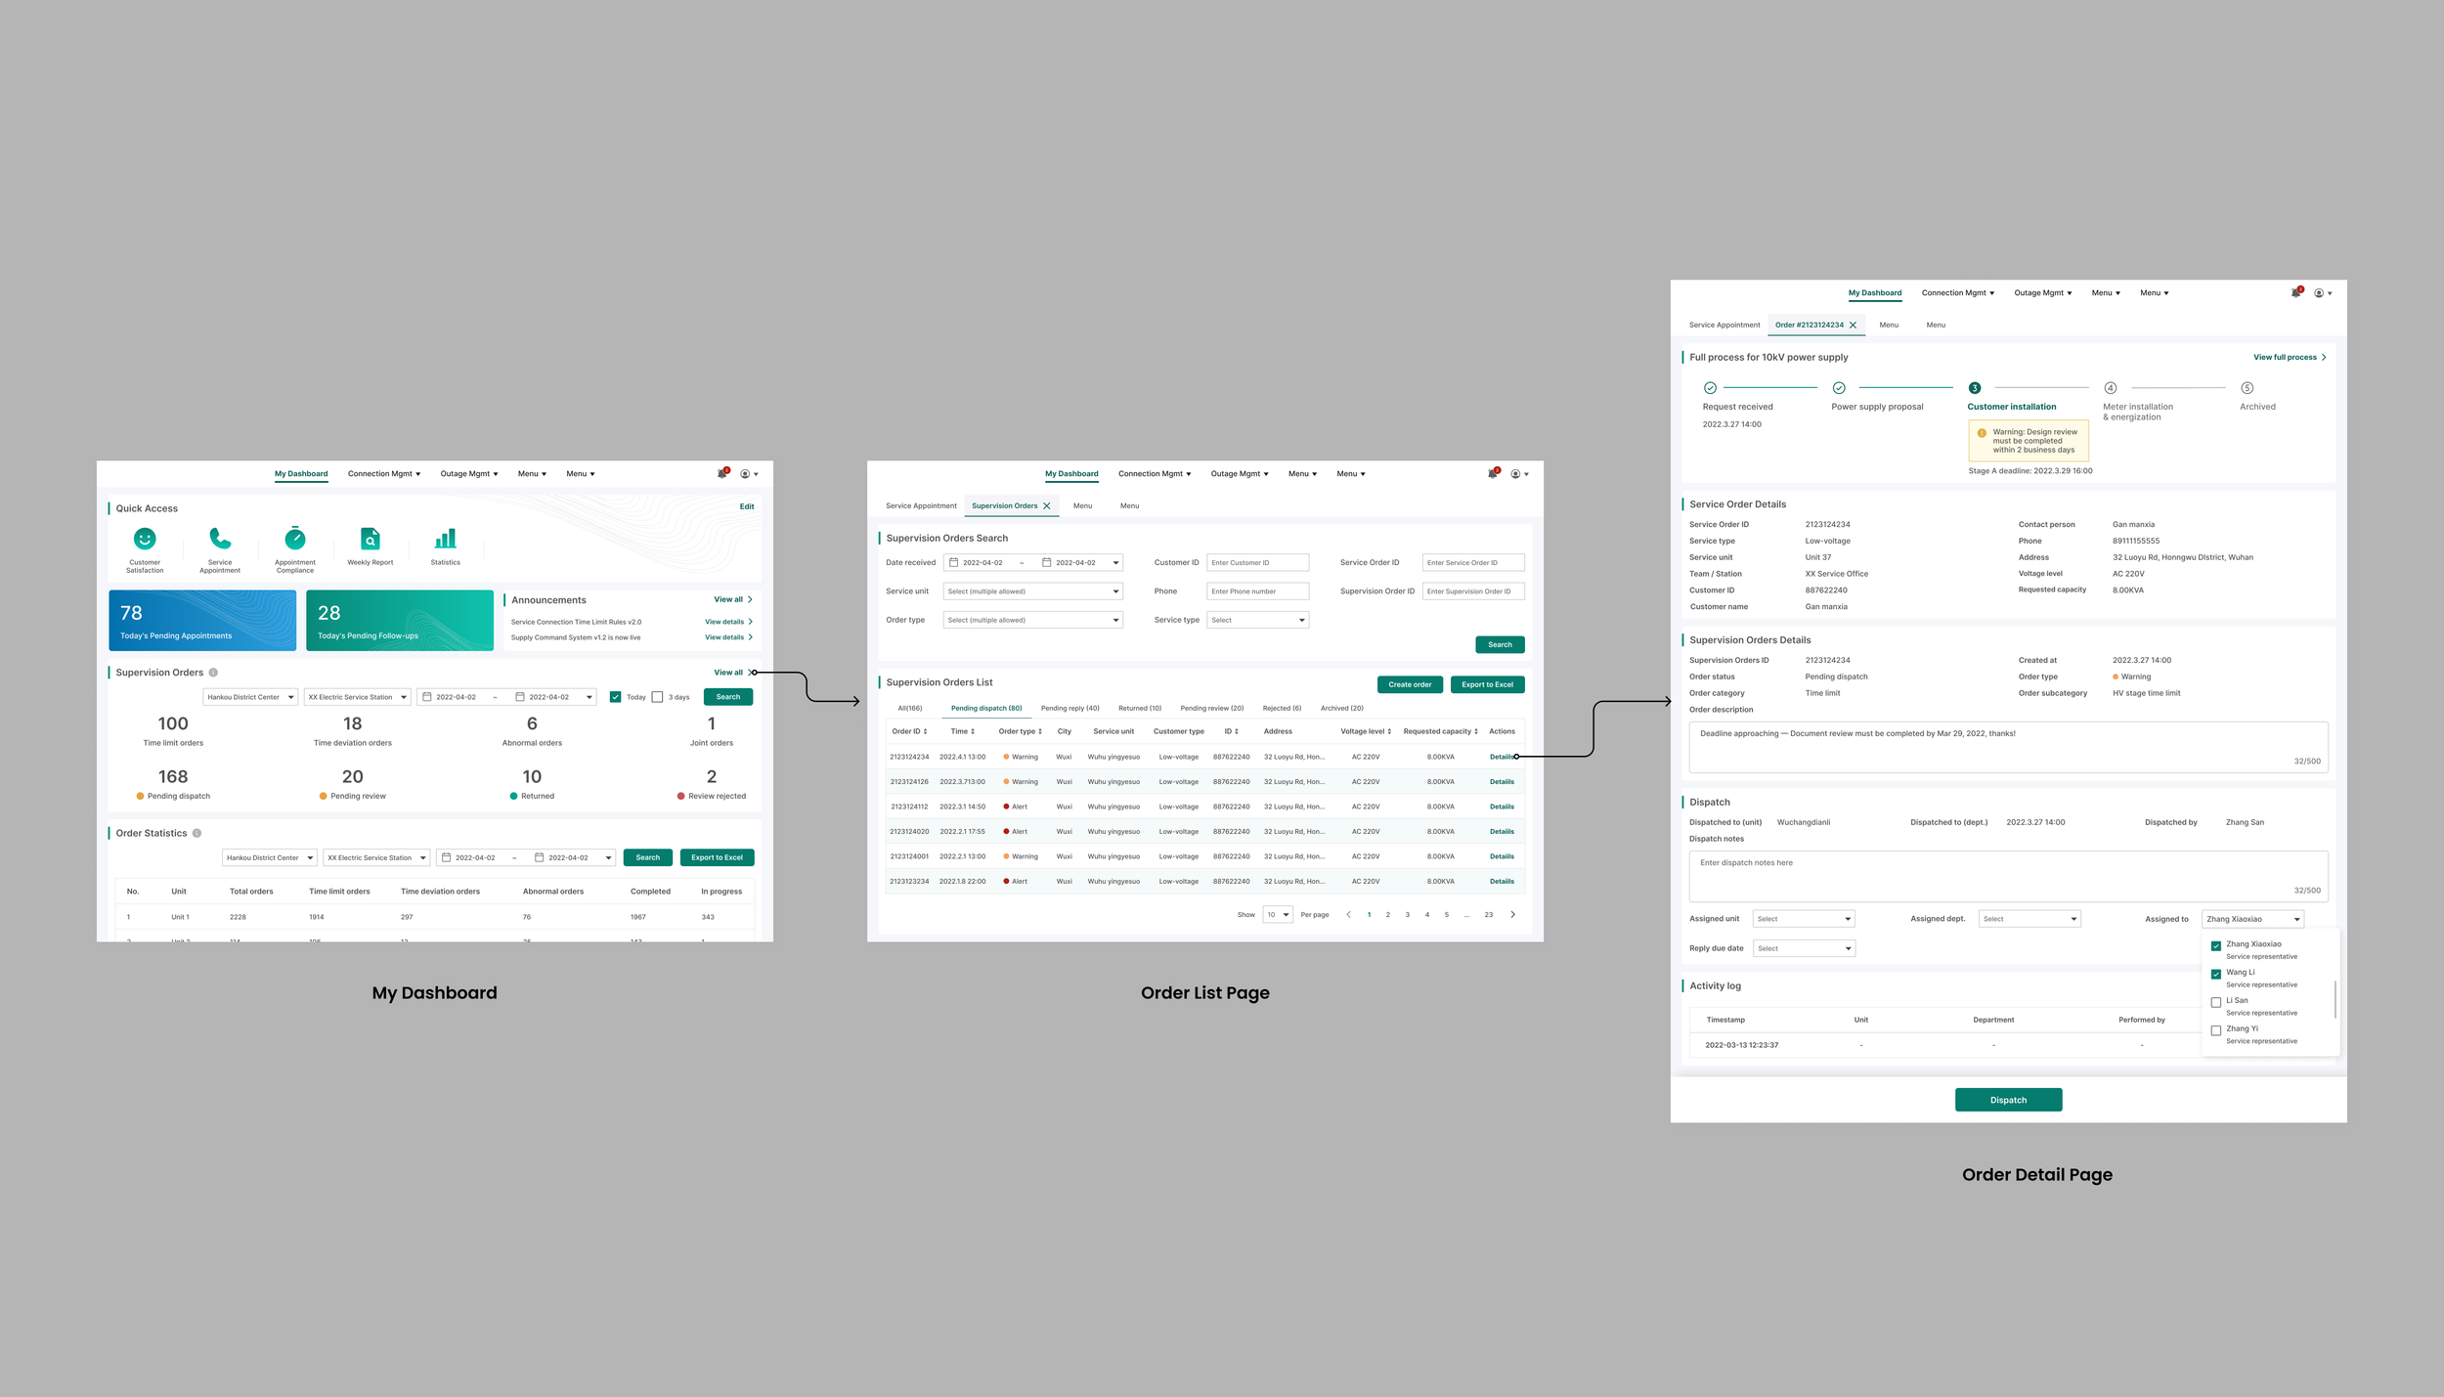Screen dimensions: 2444x1397
Task: Open the Weekly Report icon
Action: pos(371,539)
